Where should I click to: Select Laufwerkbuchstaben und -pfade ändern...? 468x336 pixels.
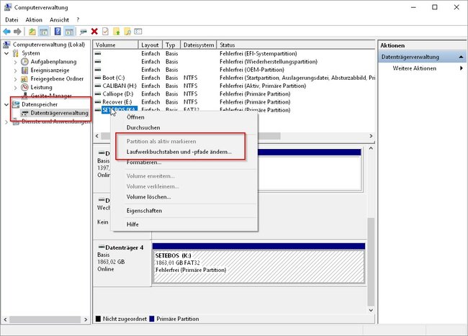pos(184,152)
